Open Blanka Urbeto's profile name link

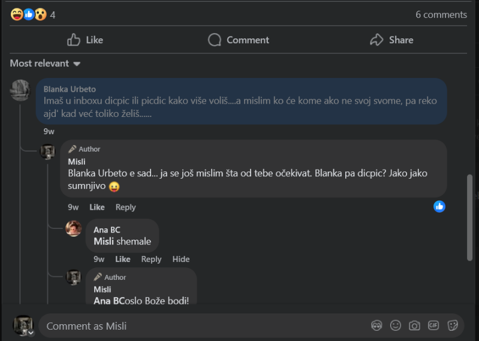(70, 89)
